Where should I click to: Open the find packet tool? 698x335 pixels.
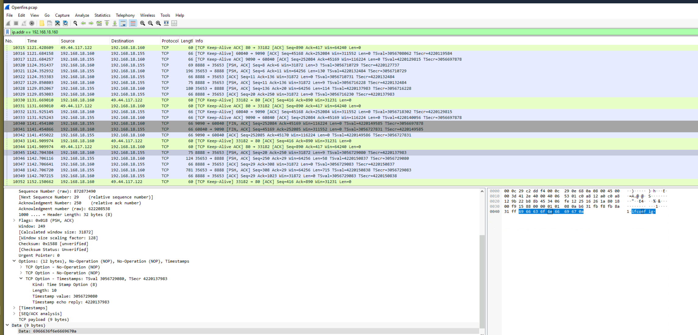(75, 23)
